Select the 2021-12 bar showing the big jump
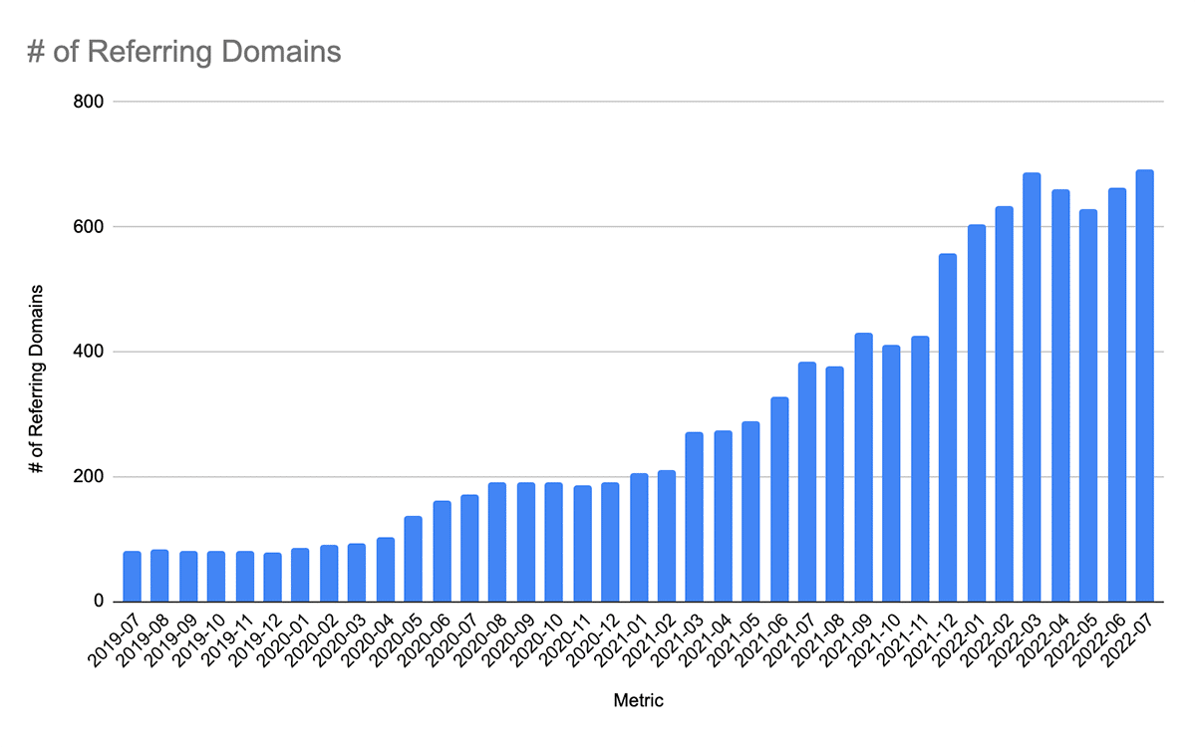The image size is (1196, 747). (945, 428)
